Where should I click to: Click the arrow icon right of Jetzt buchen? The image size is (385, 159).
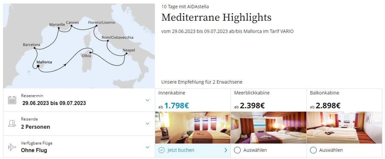click(x=226, y=150)
